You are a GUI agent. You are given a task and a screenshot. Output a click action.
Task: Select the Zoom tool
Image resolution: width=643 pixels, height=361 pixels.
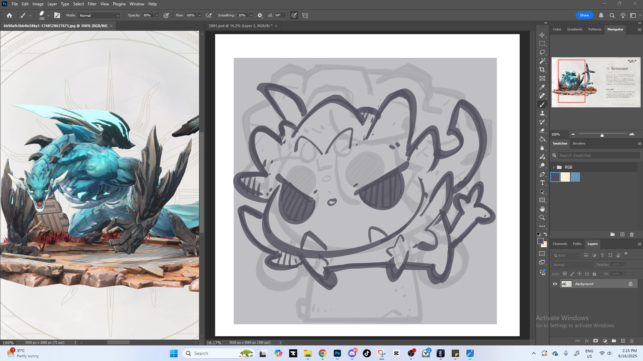tap(542, 218)
